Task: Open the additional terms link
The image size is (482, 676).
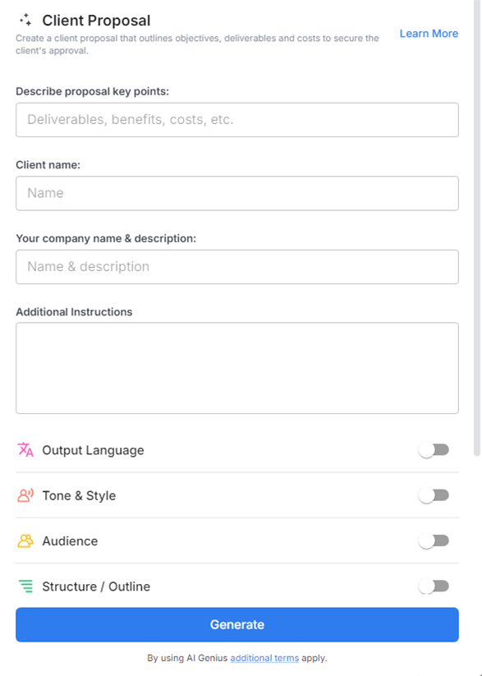Action: point(264,657)
